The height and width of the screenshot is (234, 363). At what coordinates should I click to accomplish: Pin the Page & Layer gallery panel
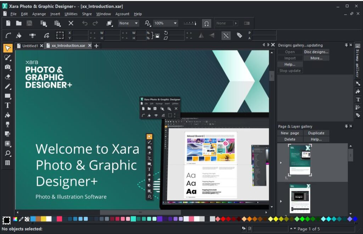click(347, 126)
